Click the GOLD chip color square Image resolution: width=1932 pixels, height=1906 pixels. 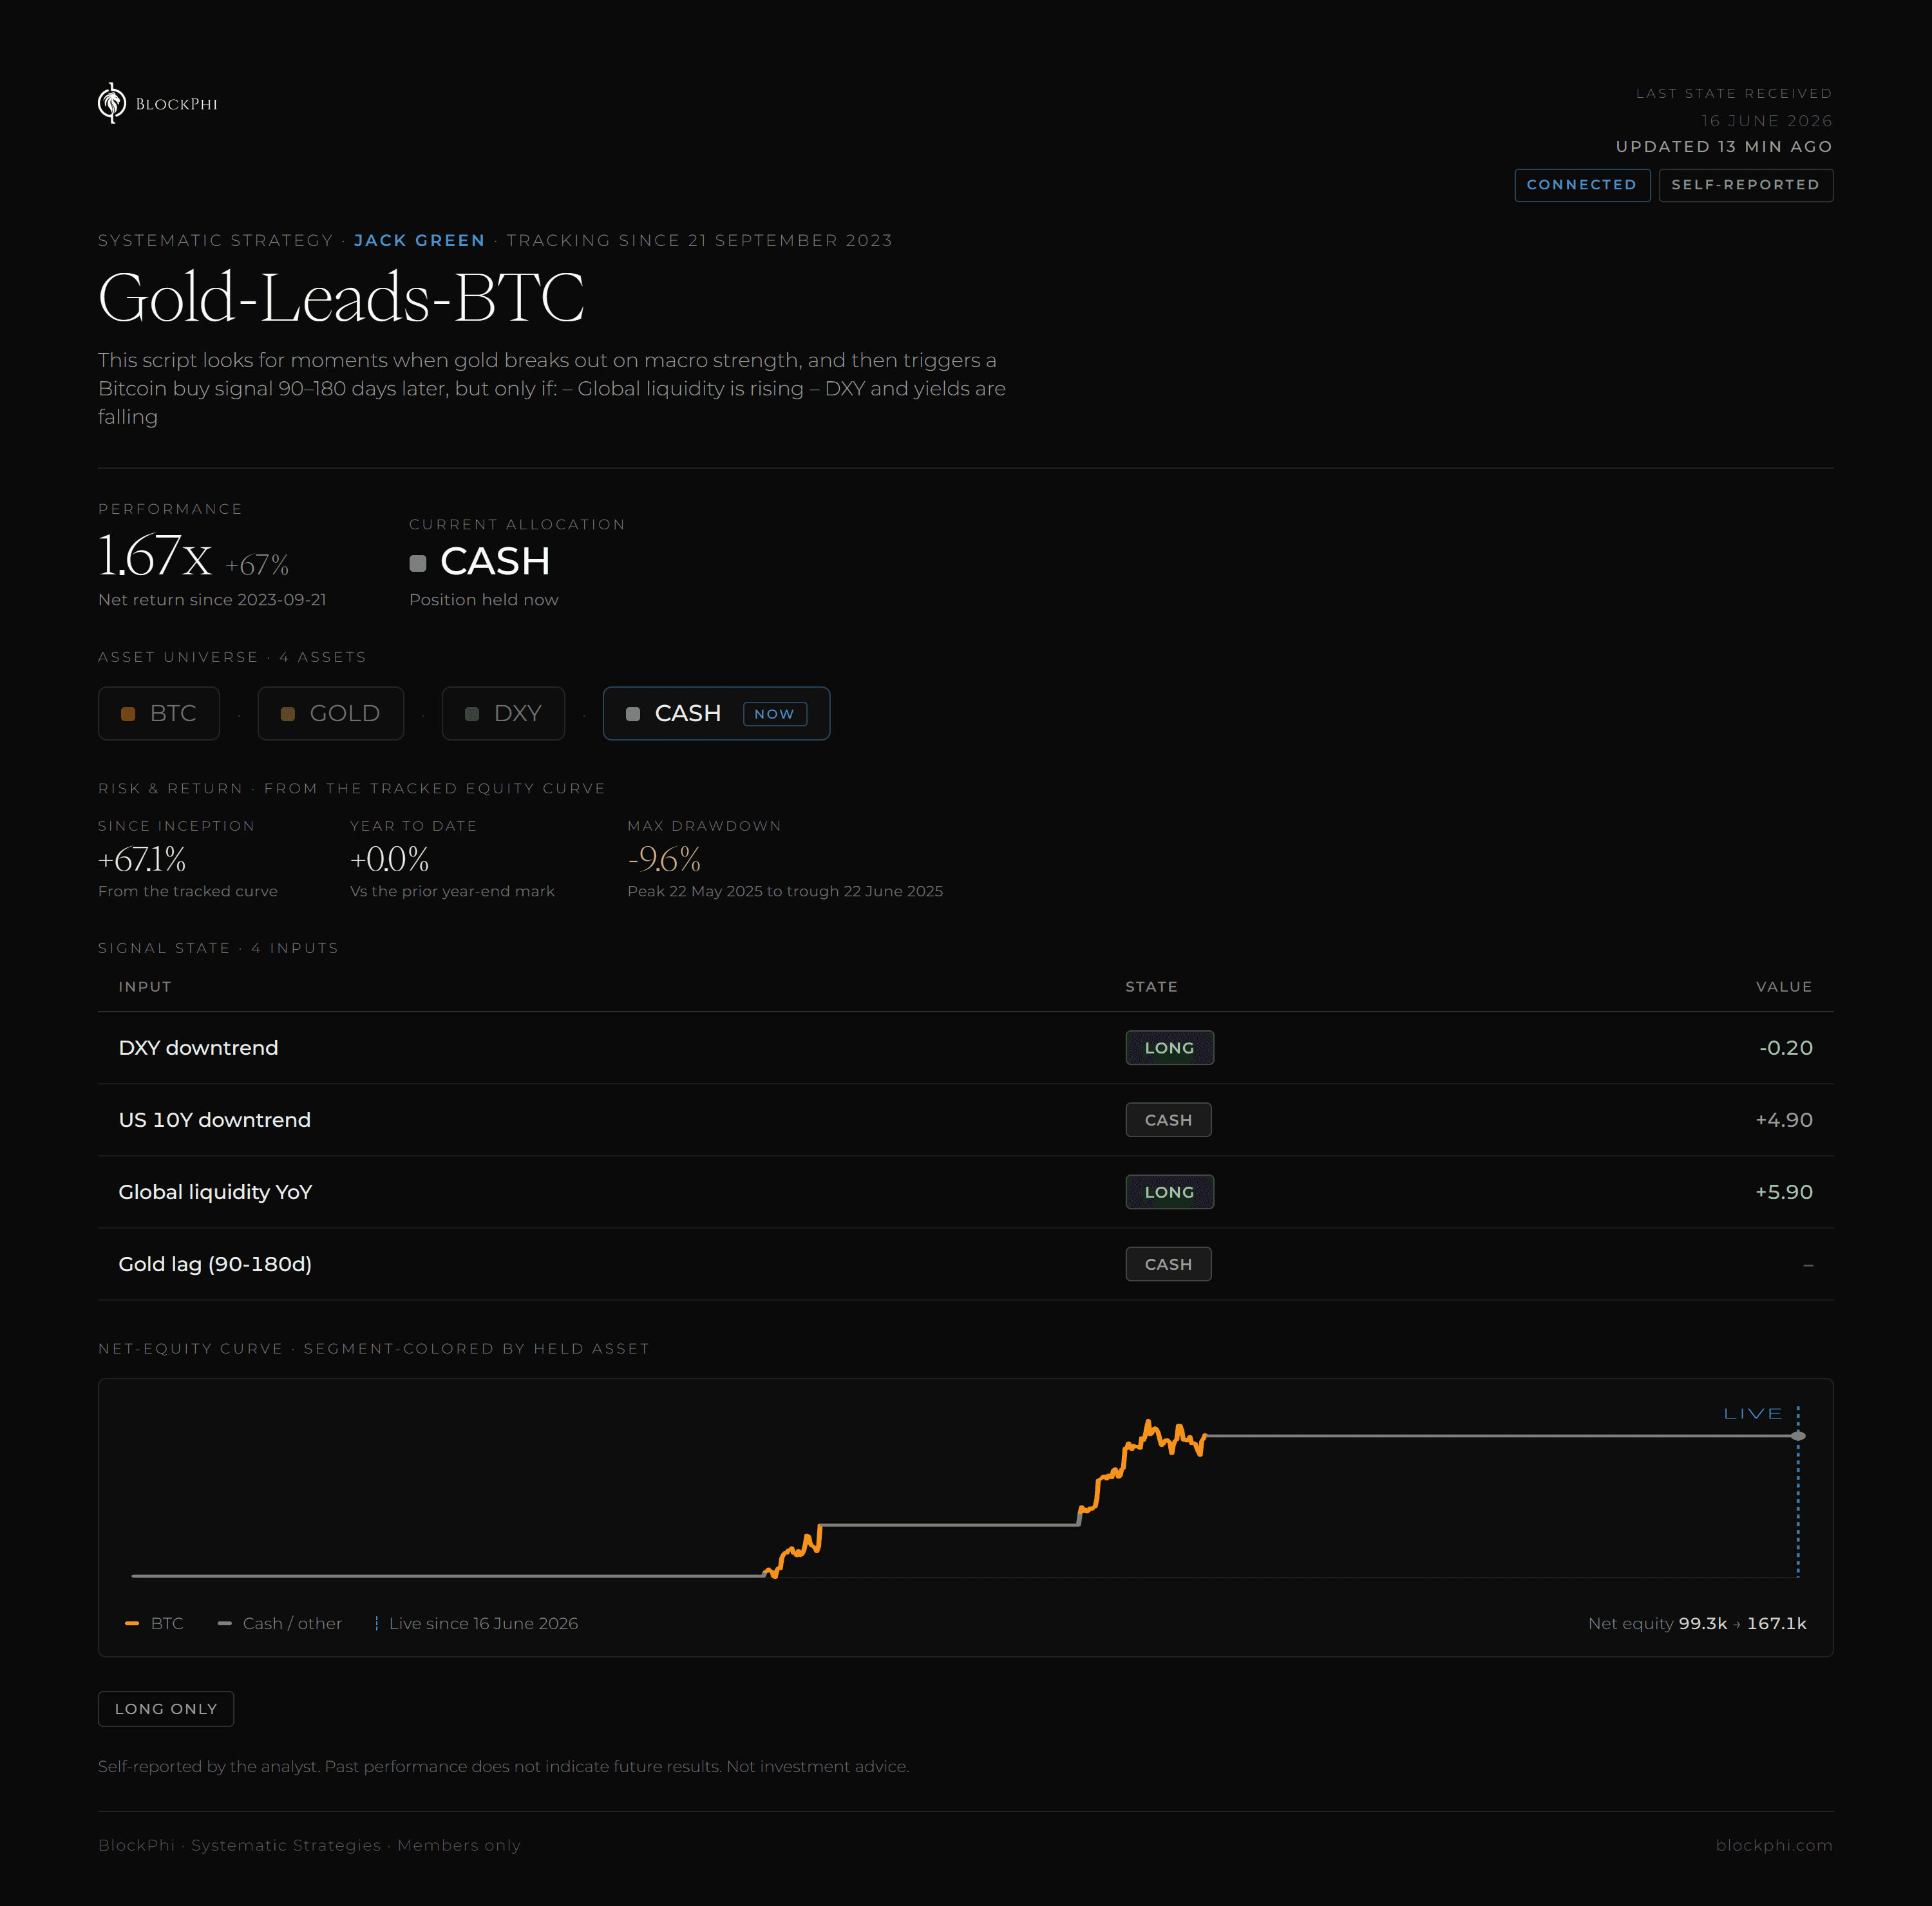pyautogui.click(x=288, y=714)
